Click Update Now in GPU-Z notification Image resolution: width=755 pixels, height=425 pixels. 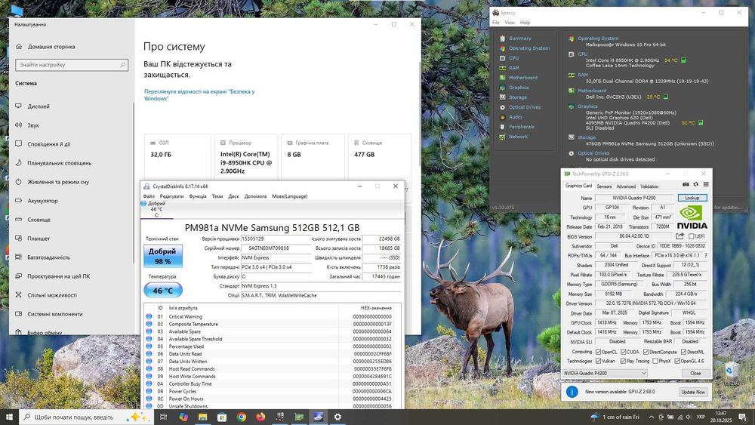693,393
